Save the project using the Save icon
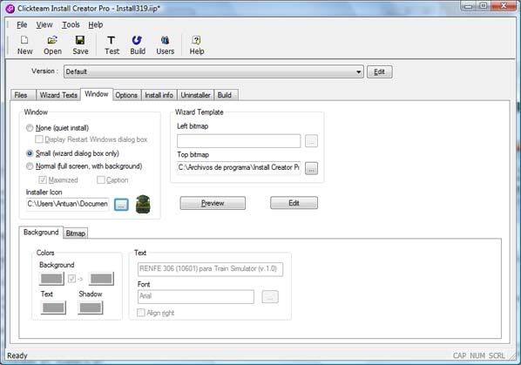This screenshot has height=365, width=521. pyautogui.click(x=80, y=45)
